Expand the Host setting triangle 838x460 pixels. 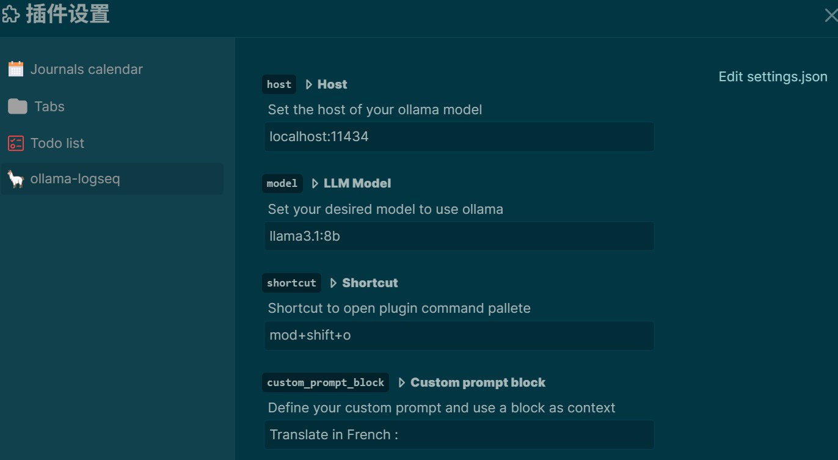[x=308, y=84]
